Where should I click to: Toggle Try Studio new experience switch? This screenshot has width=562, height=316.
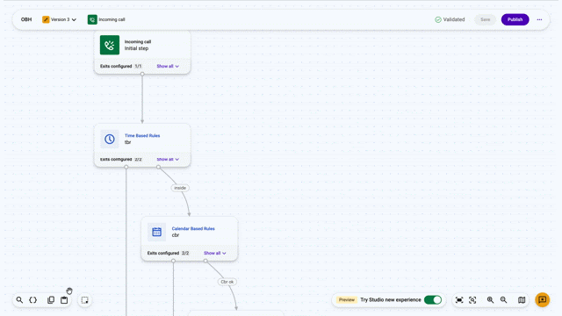coord(433,300)
